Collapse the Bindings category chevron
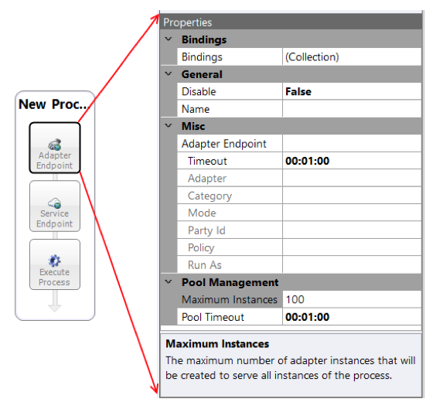This screenshot has width=436, height=409. [169, 39]
